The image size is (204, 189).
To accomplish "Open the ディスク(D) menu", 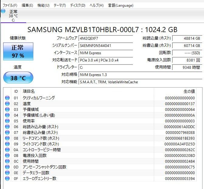I will coord(78,5).
